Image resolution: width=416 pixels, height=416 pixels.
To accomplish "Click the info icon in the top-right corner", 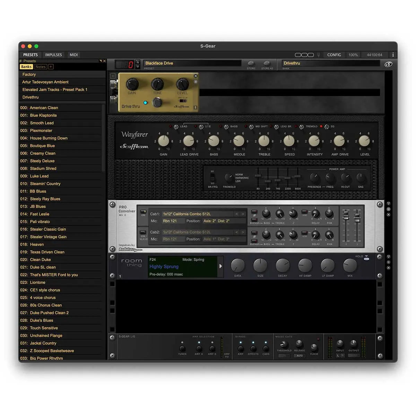I will point(393,54).
